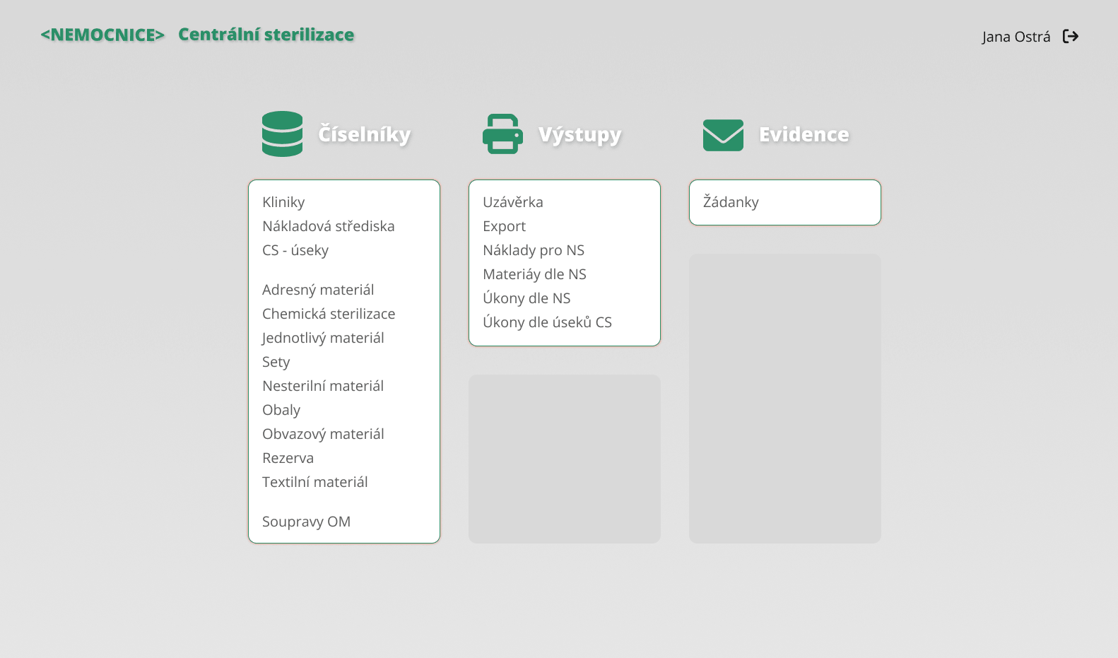Open Jednotlivý materiál
The image size is (1118, 658).
tap(323, 338)
